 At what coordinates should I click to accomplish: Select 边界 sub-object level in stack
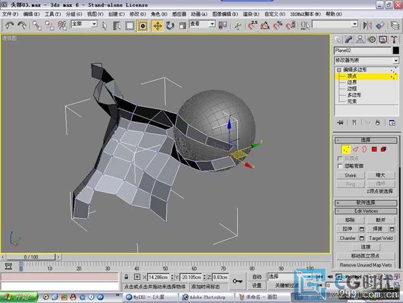(x=352, y=82)
